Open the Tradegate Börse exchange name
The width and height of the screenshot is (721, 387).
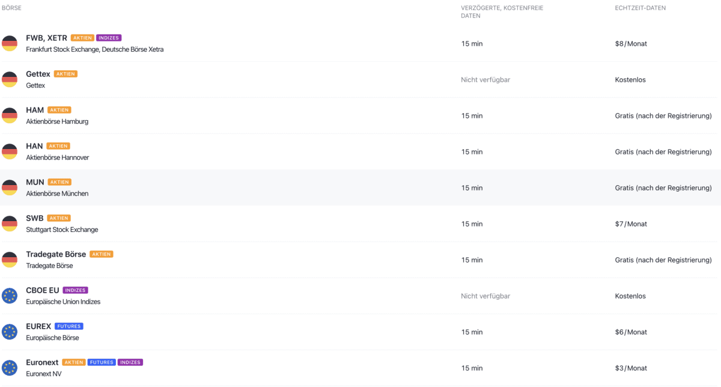56,254
